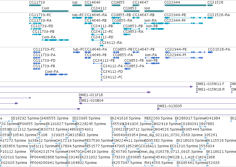This screenshot has height=167, width=236.
Task: Select the SD23995.5prime EST label
Action: (86, 118)
